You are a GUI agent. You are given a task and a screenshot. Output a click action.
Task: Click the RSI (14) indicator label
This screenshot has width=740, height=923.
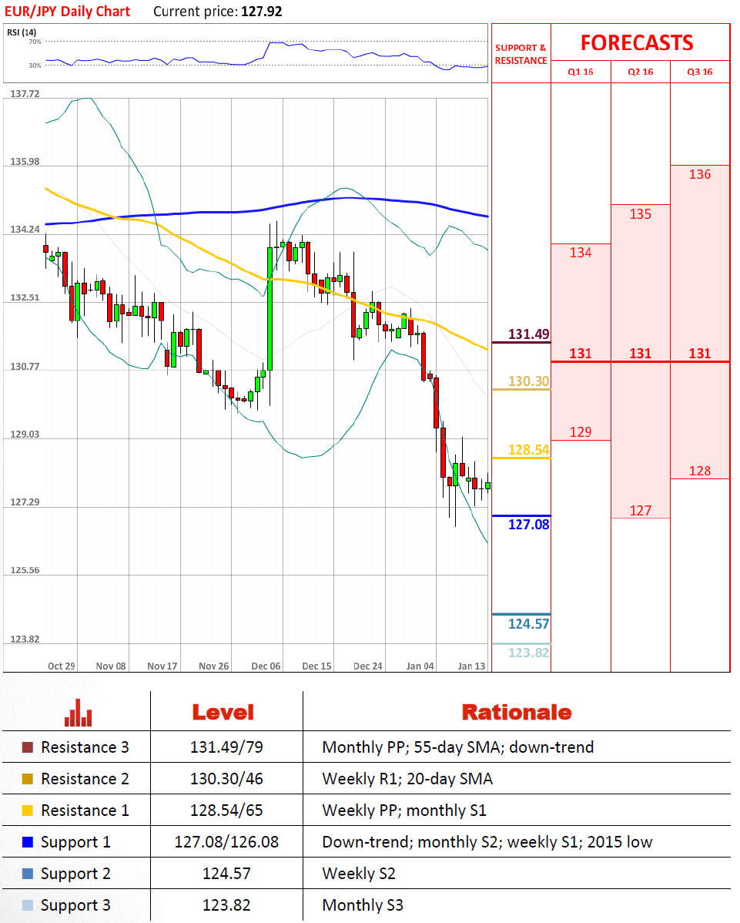click(22, 32)
